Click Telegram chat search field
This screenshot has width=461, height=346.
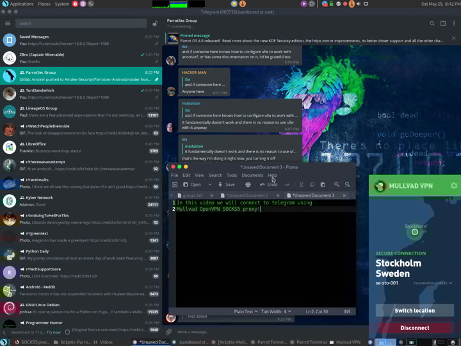pos(81,23)
